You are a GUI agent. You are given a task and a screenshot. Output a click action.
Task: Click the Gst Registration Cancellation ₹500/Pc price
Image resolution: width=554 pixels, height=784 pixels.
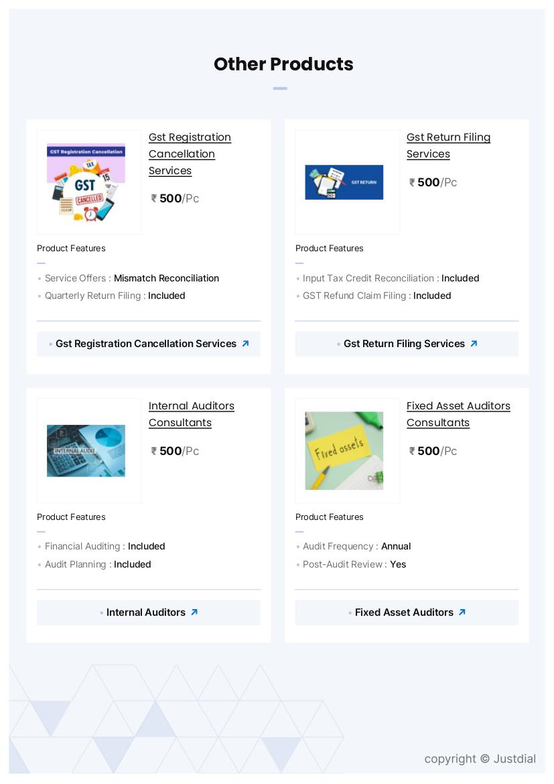point(176,198)
